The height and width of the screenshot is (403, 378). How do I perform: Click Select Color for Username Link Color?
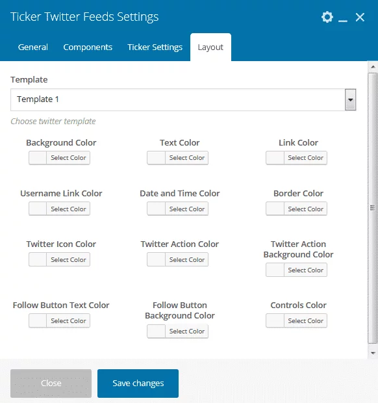pyautogui.click(x=68, y=209)
